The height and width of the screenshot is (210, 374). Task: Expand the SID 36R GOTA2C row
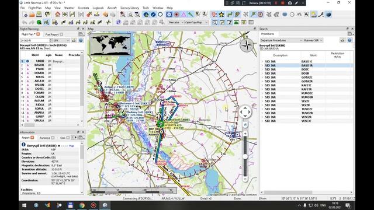pos(262,78)
